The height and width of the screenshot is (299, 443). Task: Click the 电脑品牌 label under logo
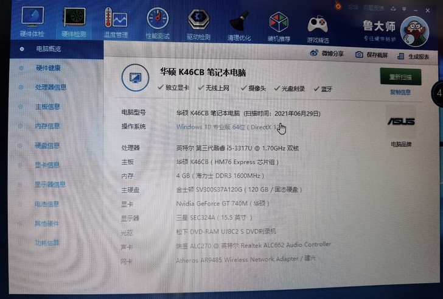(401, 144)
